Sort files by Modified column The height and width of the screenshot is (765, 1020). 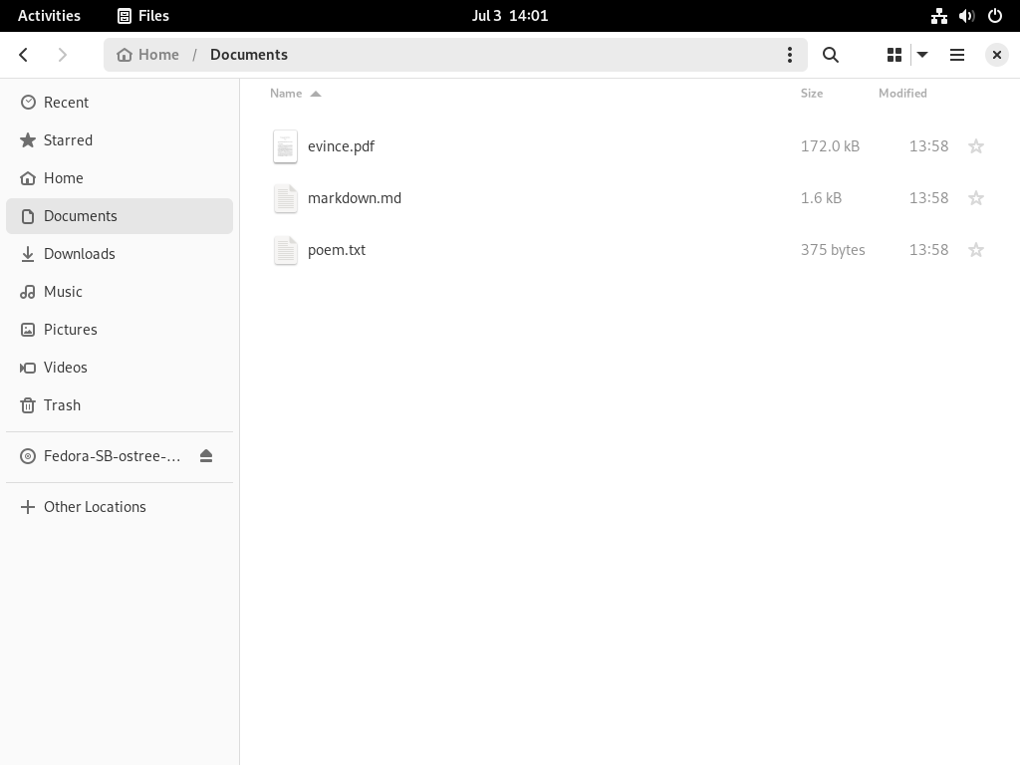(x=902, y=93)
